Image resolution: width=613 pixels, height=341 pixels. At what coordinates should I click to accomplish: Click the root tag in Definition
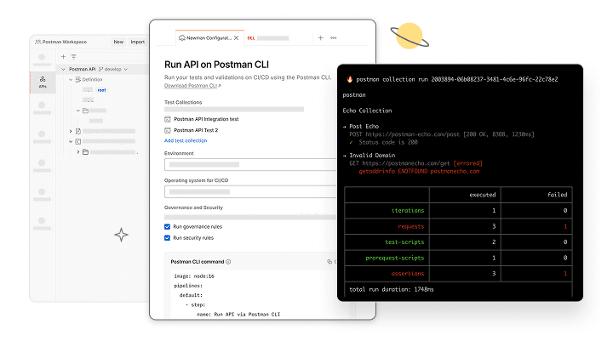[x=101, y=90]
